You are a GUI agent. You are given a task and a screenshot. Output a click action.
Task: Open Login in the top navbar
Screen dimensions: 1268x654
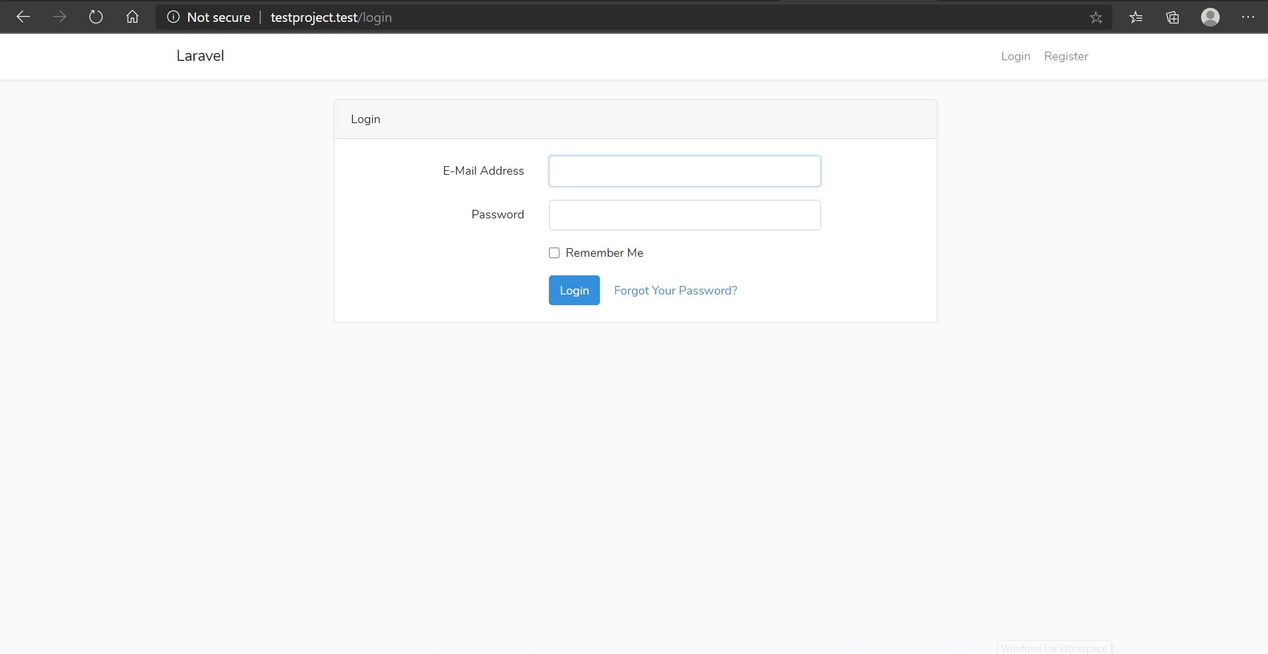[1016, 56]
